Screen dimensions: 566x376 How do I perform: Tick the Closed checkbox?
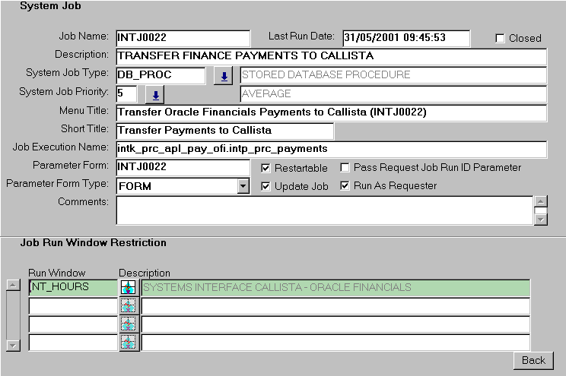501,38
